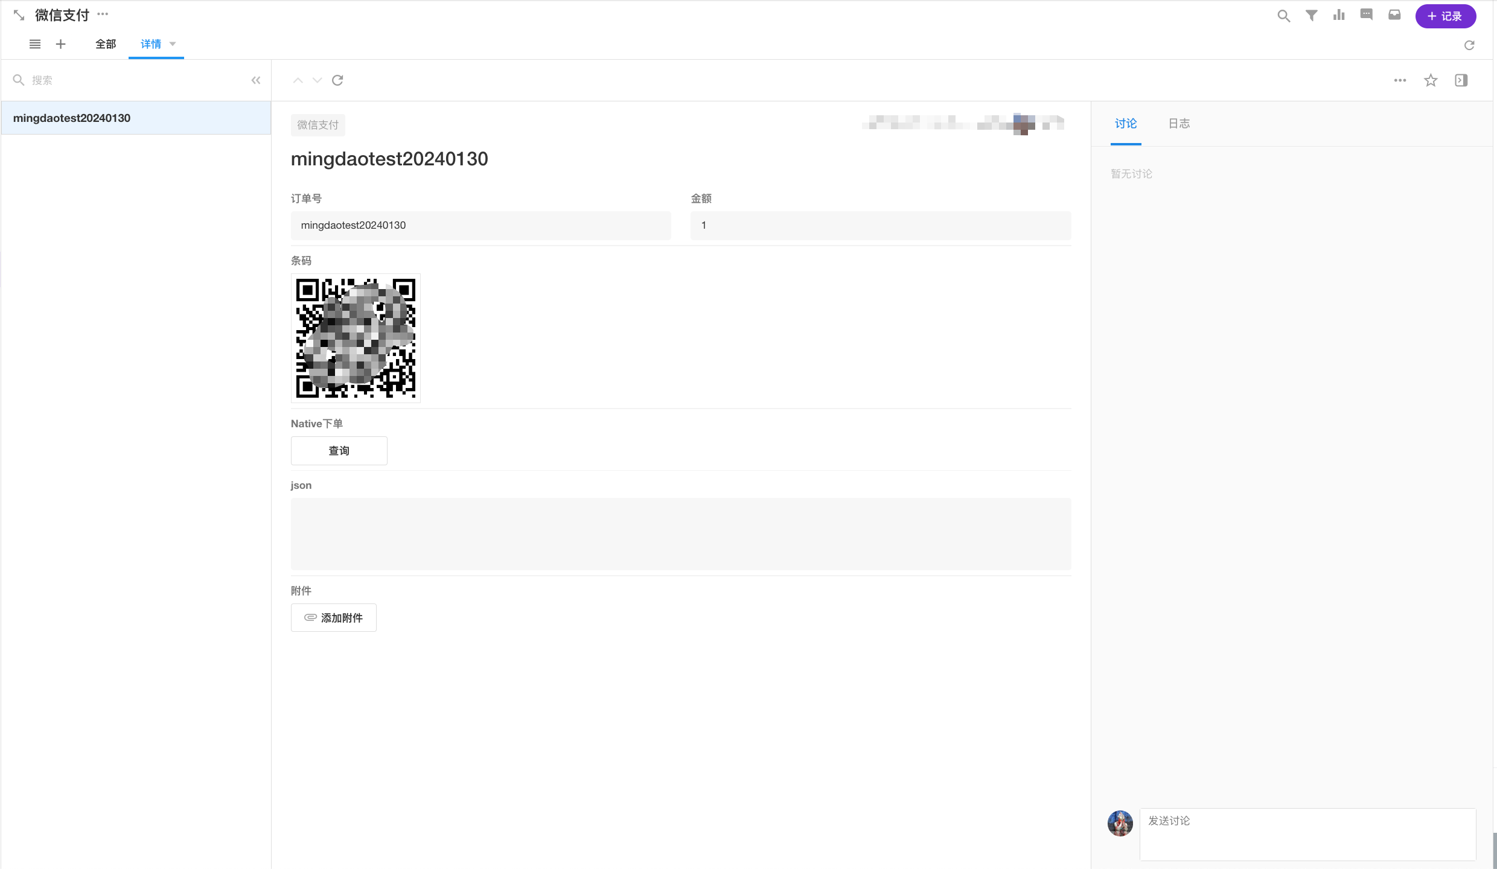Expand the 详情 view dropdown arrow
The height and width of the screenshot is (869, 1497).
[173, 44]
